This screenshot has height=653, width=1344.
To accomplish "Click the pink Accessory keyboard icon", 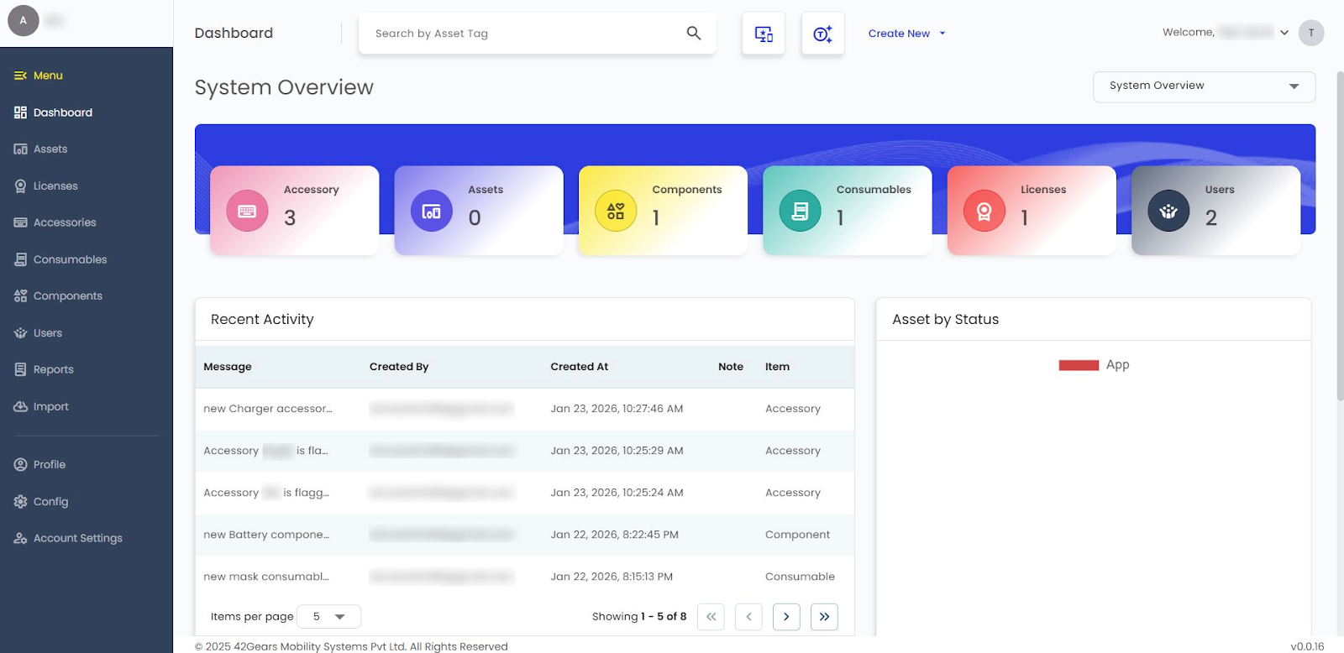I will [x=247, y=211].
